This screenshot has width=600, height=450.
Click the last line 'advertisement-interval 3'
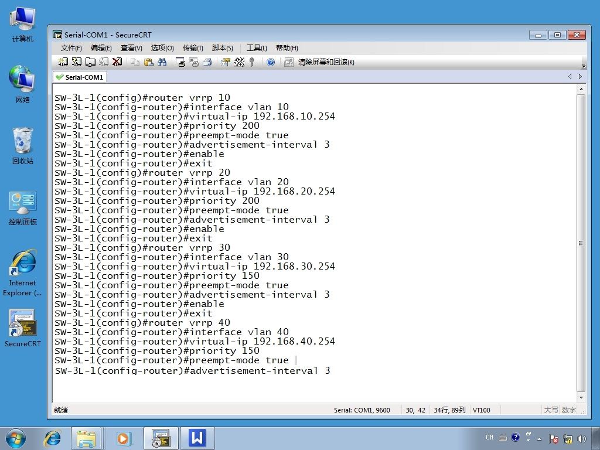point(192,370)
